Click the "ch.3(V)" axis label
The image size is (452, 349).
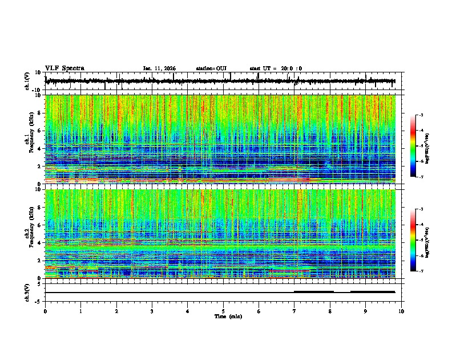click(27, 293)
